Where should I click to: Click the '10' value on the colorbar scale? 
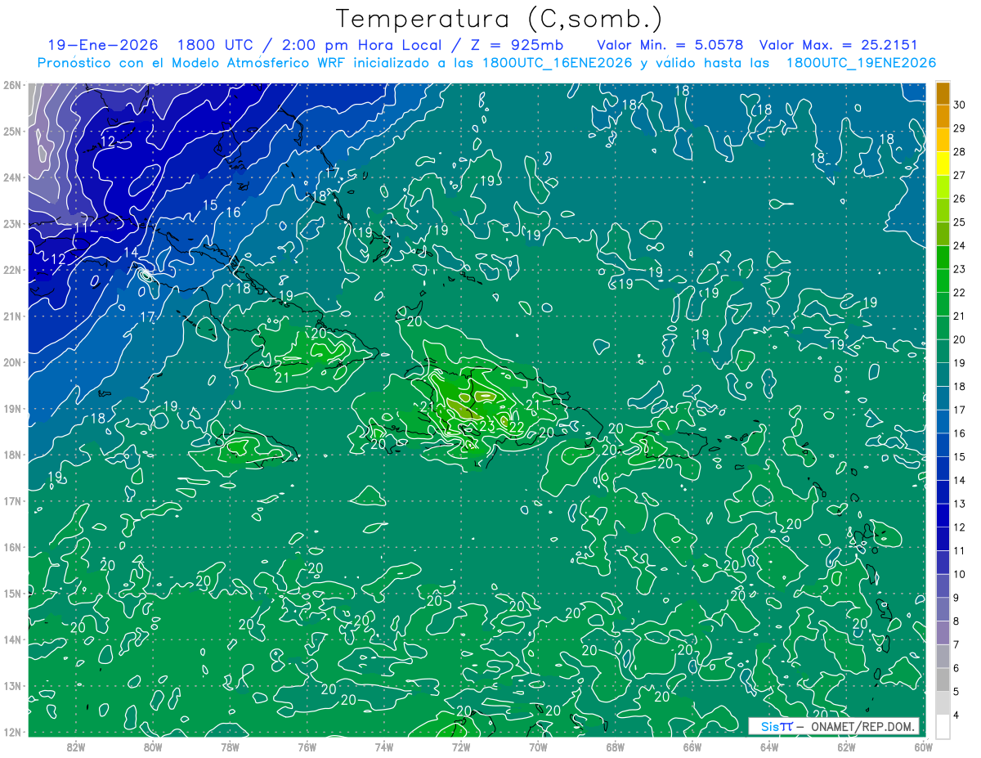[960, 574]
